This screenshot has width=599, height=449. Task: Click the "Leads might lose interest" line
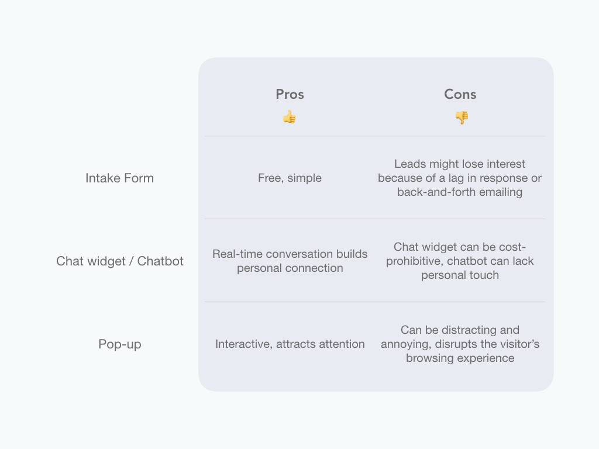pos(460,164)
